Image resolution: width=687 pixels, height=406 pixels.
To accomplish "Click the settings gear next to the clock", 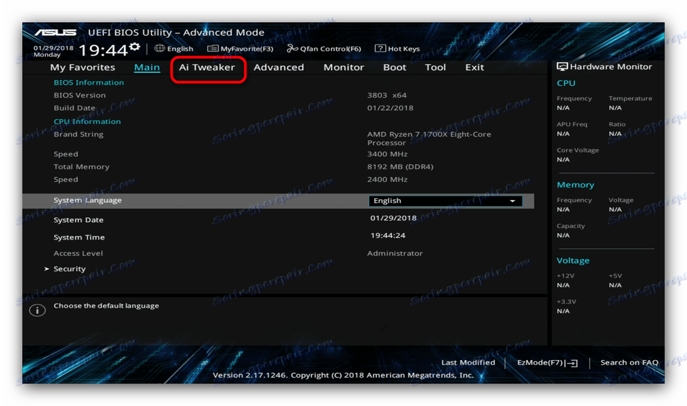I will coord(135,47).
